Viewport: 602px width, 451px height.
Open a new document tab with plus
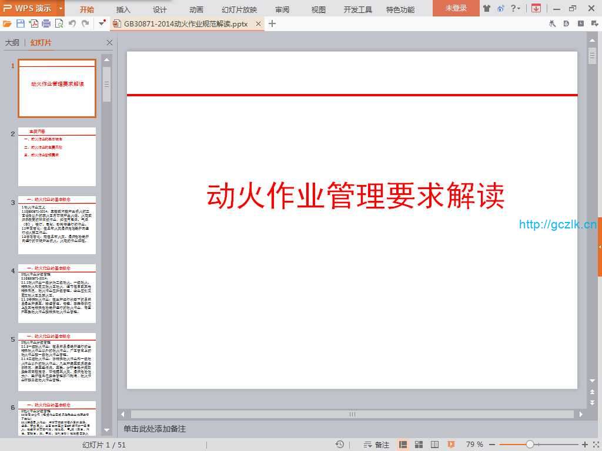(x=272, y=23)
